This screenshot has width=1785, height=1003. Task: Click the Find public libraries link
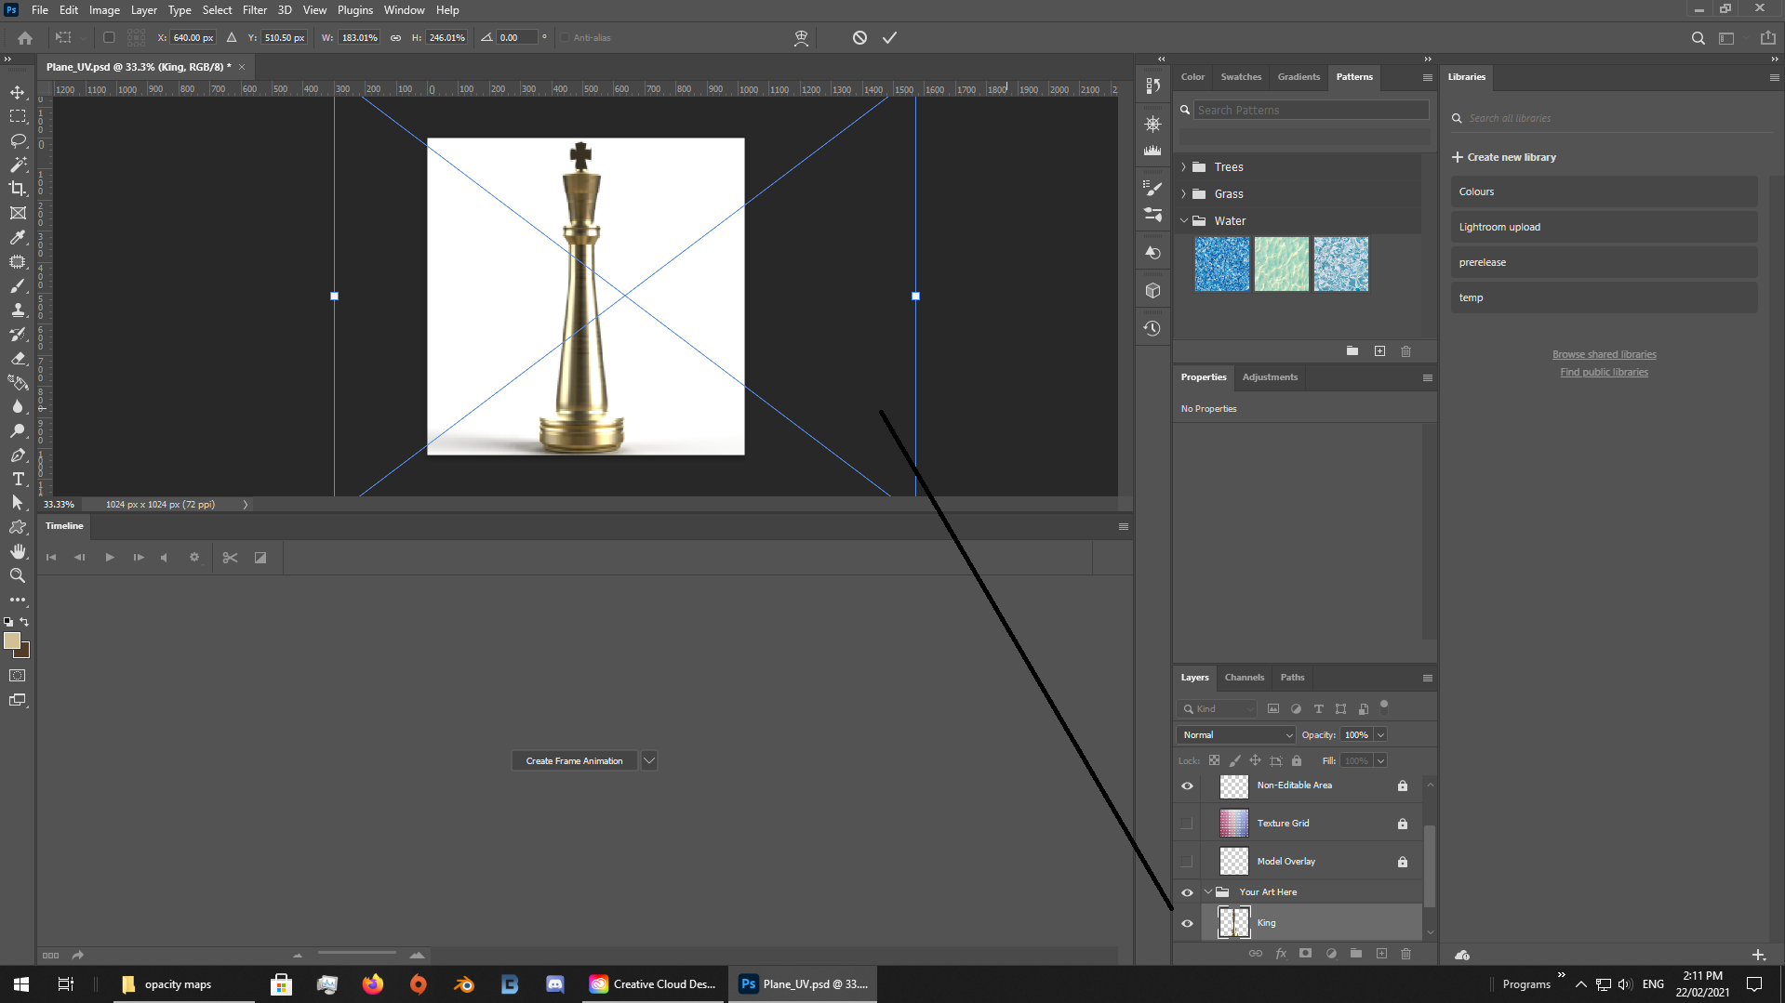(x=1604, y=372)
